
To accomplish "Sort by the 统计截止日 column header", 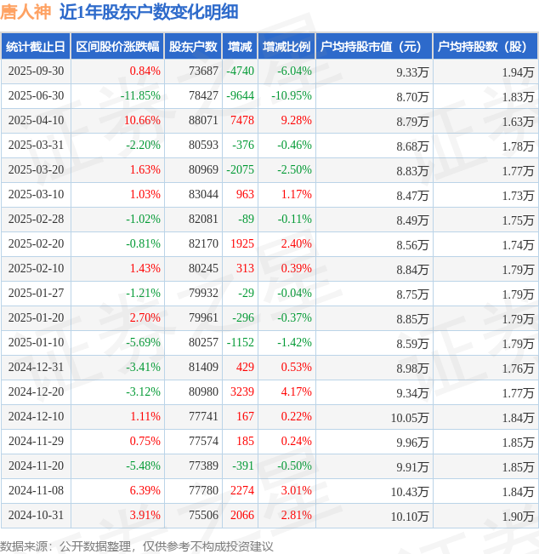I will [x=35, y=47].
